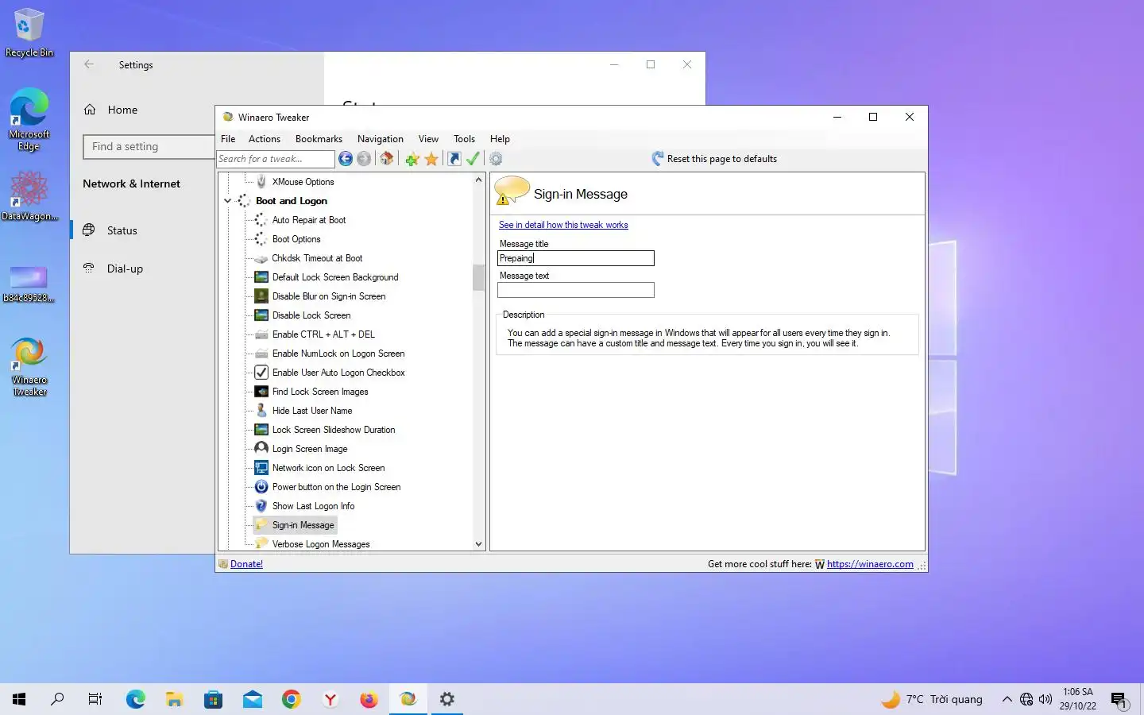Viewport: 1144px width, 715px height.
Task: Click Reset this page to defaults
Action: (714, 159)
